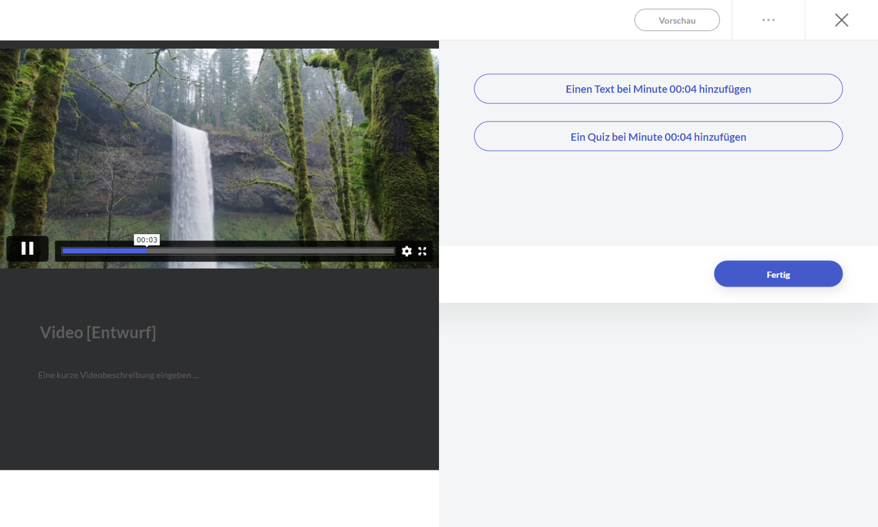Click the dark panel area below the description
Viewport: 878px width, 527px height.
click(x=218, y=430)
